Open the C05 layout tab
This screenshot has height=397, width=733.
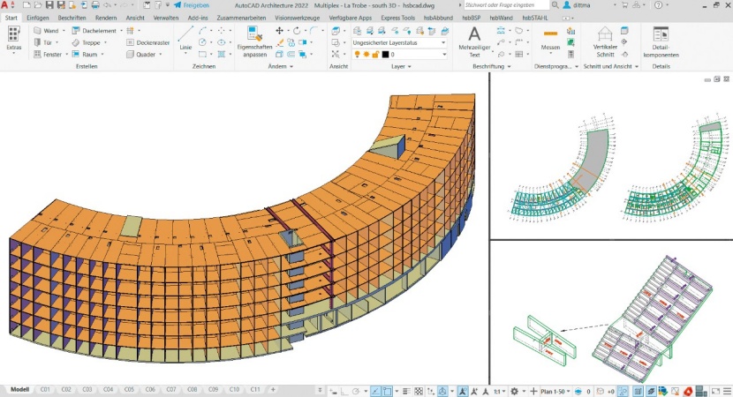129,389
